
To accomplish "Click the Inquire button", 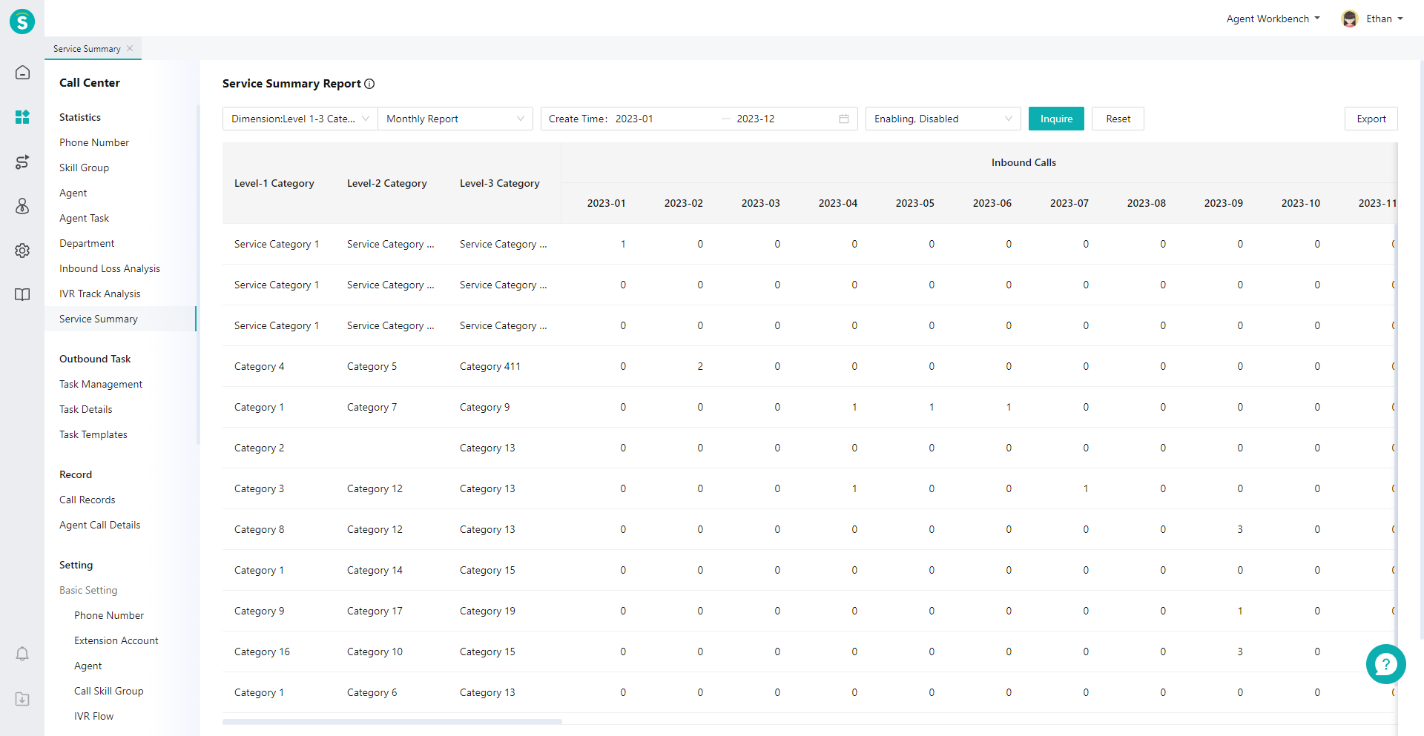I will click(x=1056, y=119).
